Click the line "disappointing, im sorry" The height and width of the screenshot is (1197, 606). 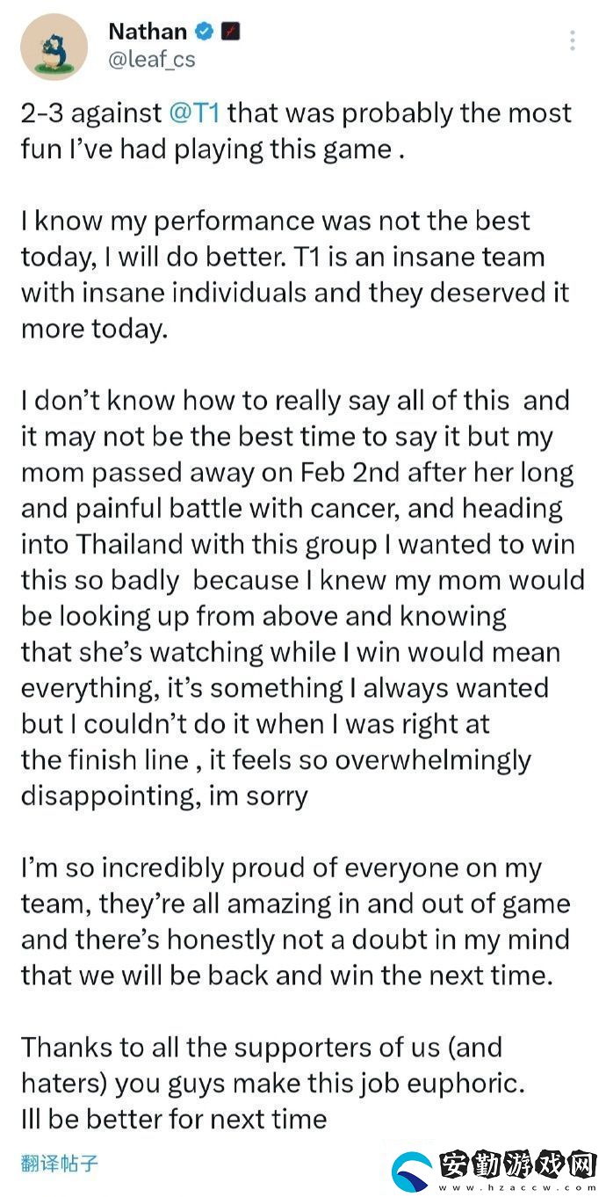[x=164, y=796]
